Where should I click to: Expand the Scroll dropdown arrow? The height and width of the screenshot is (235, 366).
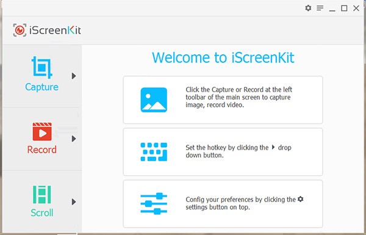click(x=74, y=201)
